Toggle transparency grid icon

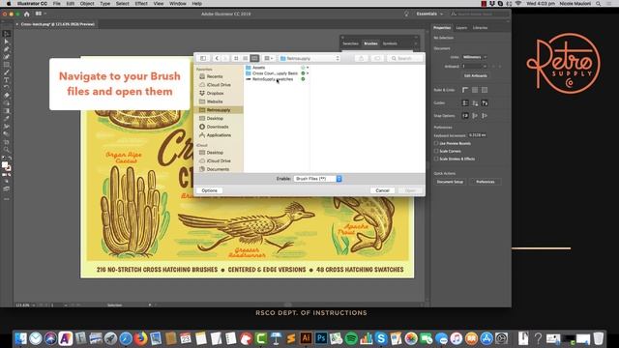[485, 90]
